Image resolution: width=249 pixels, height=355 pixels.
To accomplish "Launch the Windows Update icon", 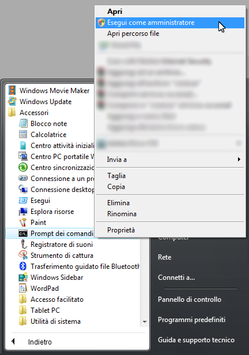I will 12,101.
